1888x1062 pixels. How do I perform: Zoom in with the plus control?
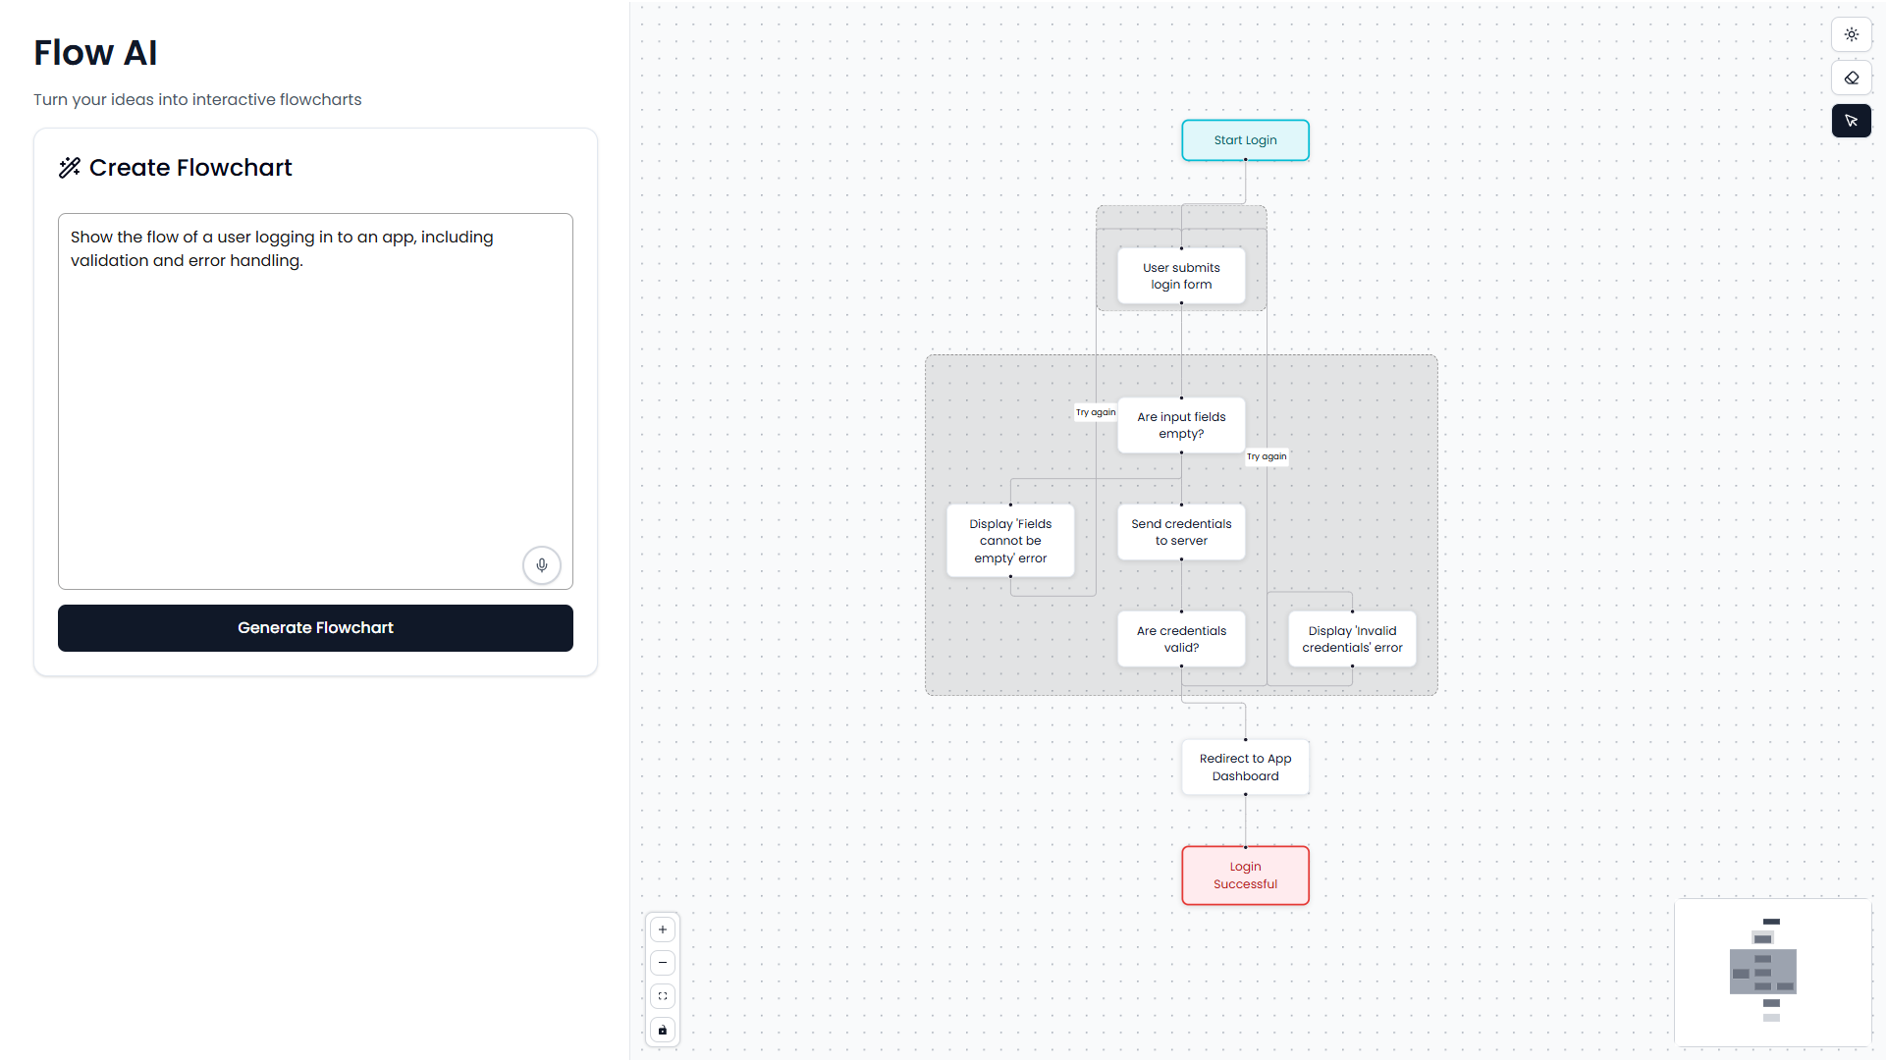point(663,929)
